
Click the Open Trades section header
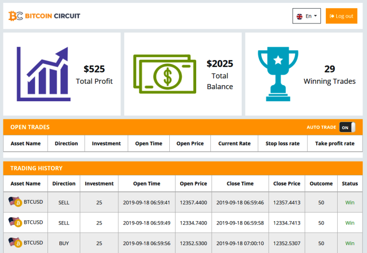click(30, 127)
